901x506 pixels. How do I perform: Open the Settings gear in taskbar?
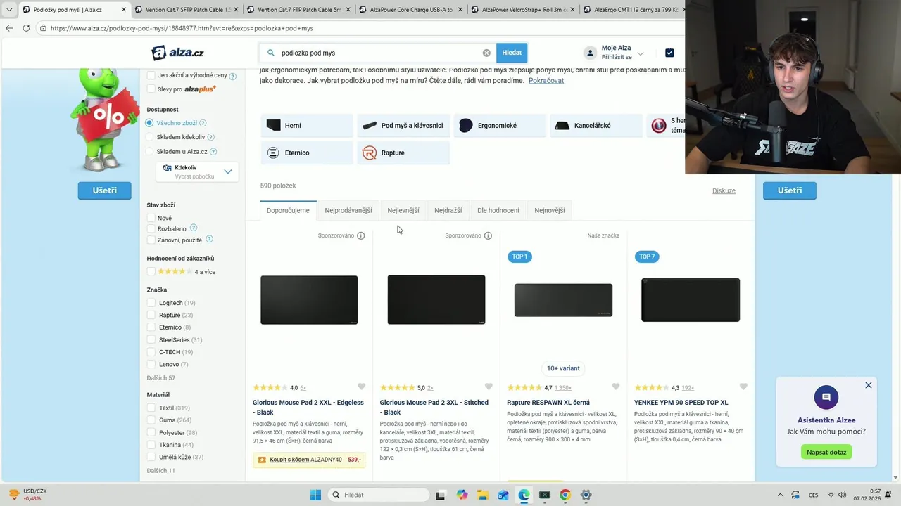586,495
